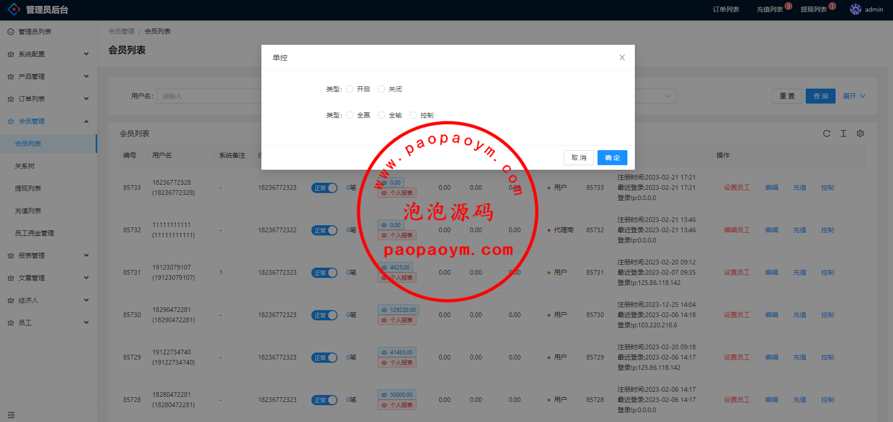Open 充值列表 in the top bar
This screenshot has width=893, height=422.
[x=769, y=9]
